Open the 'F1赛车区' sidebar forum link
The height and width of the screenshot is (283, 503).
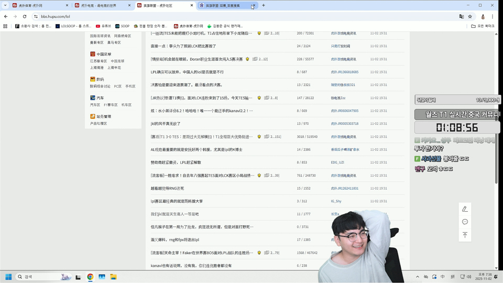pyautogui.click(x=110, y=105)
